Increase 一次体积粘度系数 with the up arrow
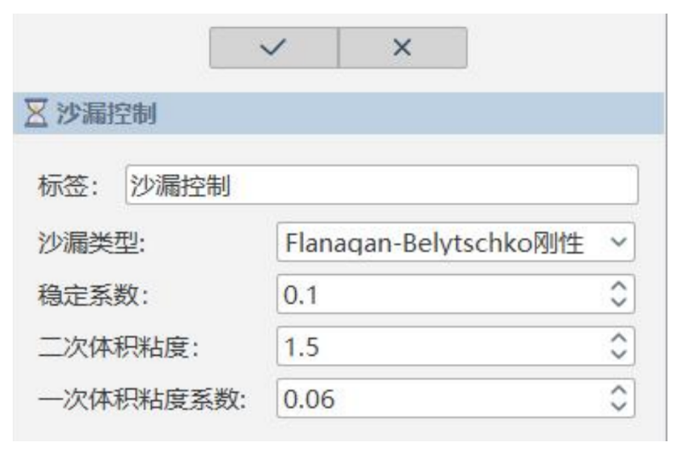The height and width of the screenshot is (454, 682). [618, 392]
